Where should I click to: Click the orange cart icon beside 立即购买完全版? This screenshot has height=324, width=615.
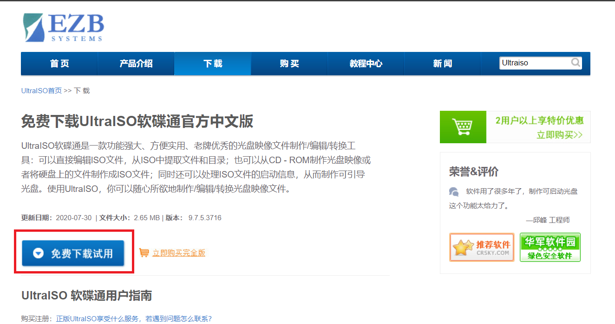click(x=144, y=253)
